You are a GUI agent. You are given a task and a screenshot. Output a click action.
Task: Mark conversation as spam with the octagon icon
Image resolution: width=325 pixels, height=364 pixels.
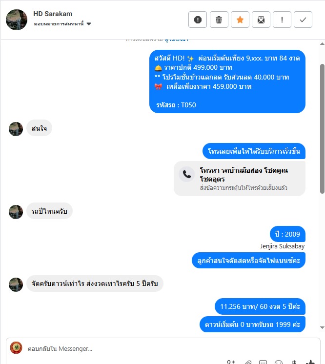[x=198, y=20]
